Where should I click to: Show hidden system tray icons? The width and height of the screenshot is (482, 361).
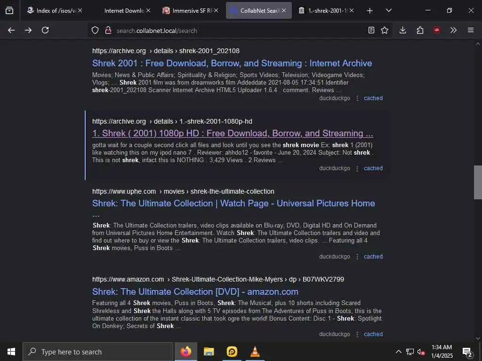(398, 352)
